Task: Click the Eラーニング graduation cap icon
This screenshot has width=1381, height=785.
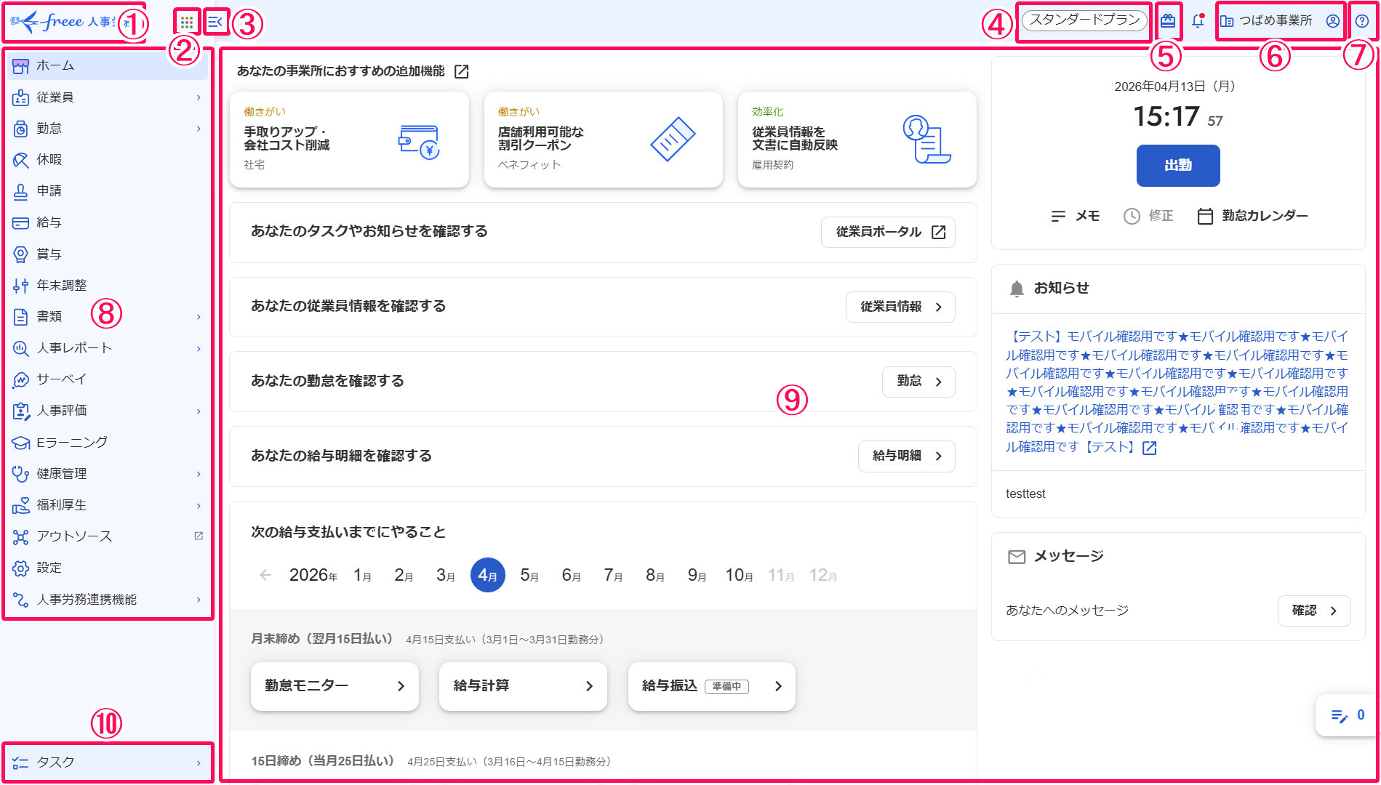Action: (x=21, y=443)
